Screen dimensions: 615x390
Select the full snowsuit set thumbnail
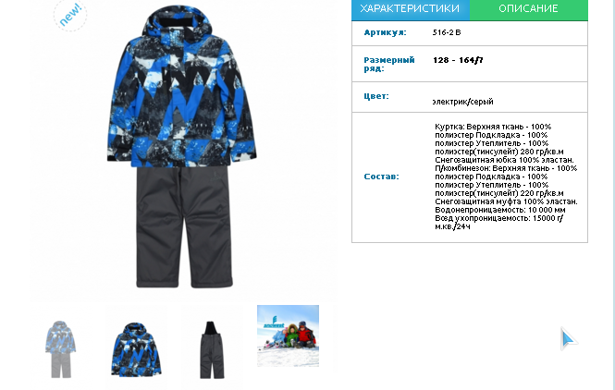coord(61,349)
